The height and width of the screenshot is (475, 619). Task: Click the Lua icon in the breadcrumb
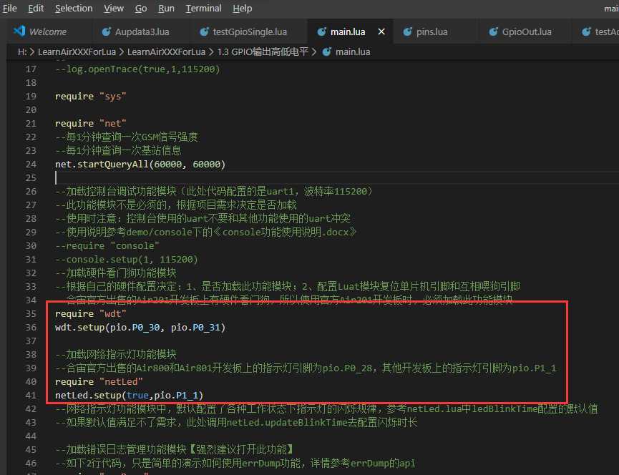pos(326,52)
